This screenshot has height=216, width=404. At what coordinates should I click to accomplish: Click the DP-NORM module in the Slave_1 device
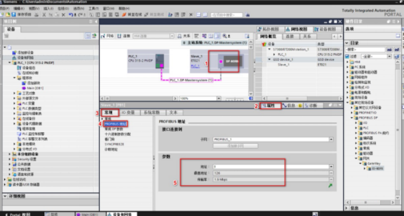point(232,61)
